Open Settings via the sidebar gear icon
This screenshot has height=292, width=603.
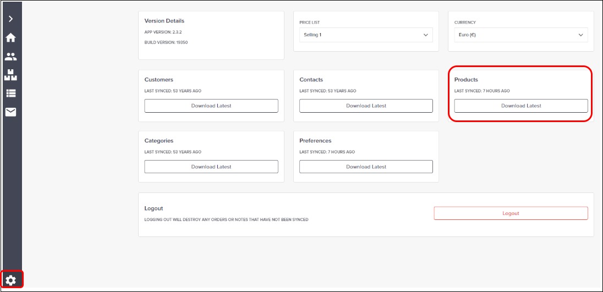click(11, 280)
